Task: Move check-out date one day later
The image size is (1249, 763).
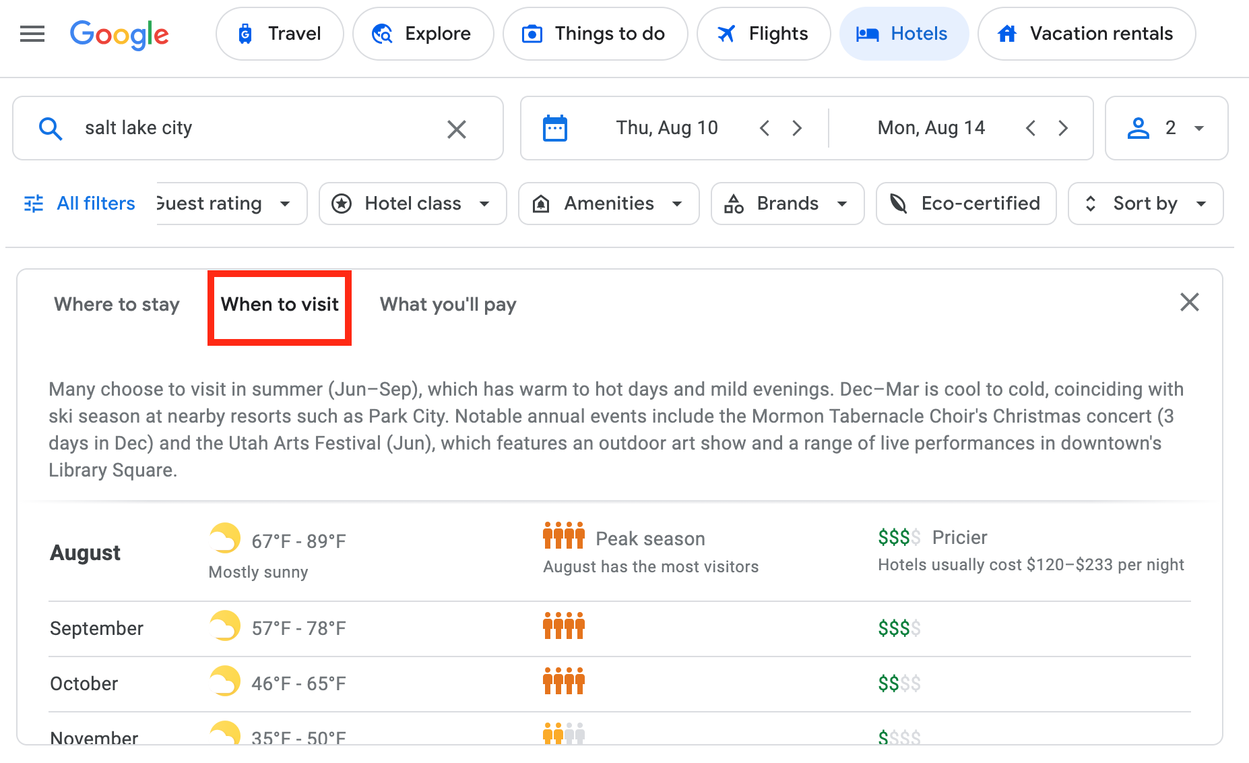Action: (x=1063, y=128)
